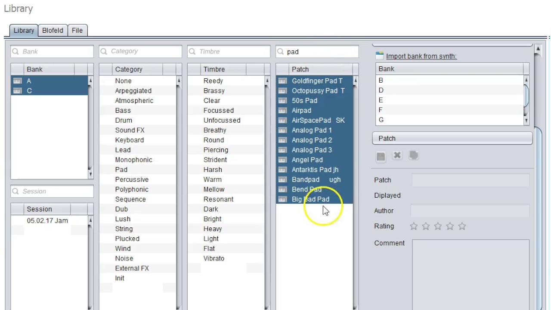The height and width of the screenshot is (310, 551).
Task: Click the keyboard icon next to 50s Pad
Action: pos(282,101)
